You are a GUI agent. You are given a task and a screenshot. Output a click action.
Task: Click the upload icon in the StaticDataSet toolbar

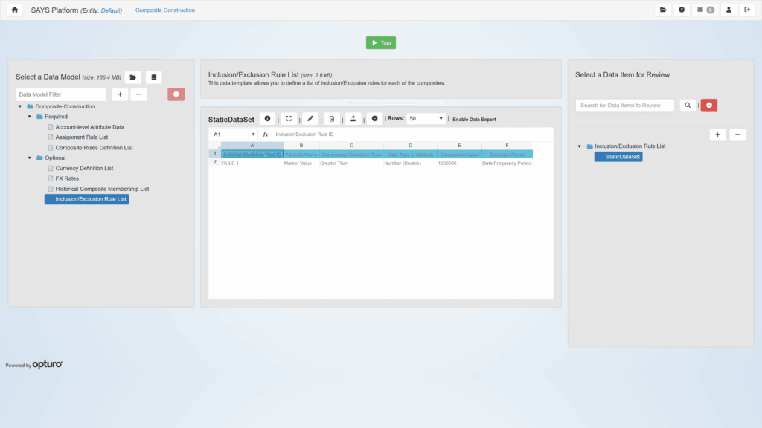[x=353, y=119]
